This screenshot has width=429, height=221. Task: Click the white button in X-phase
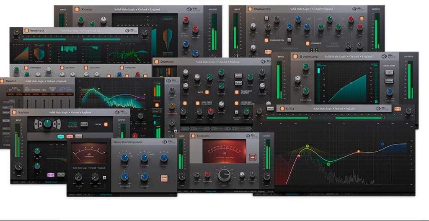[x=79, y=136]
